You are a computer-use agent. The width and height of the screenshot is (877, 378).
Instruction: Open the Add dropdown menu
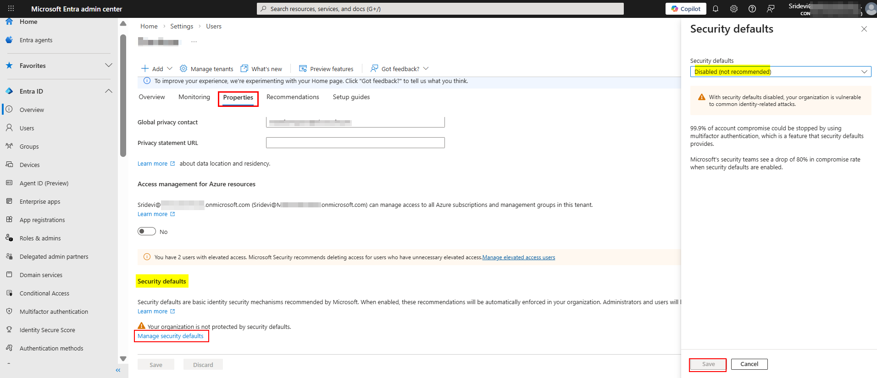(157, 69)
